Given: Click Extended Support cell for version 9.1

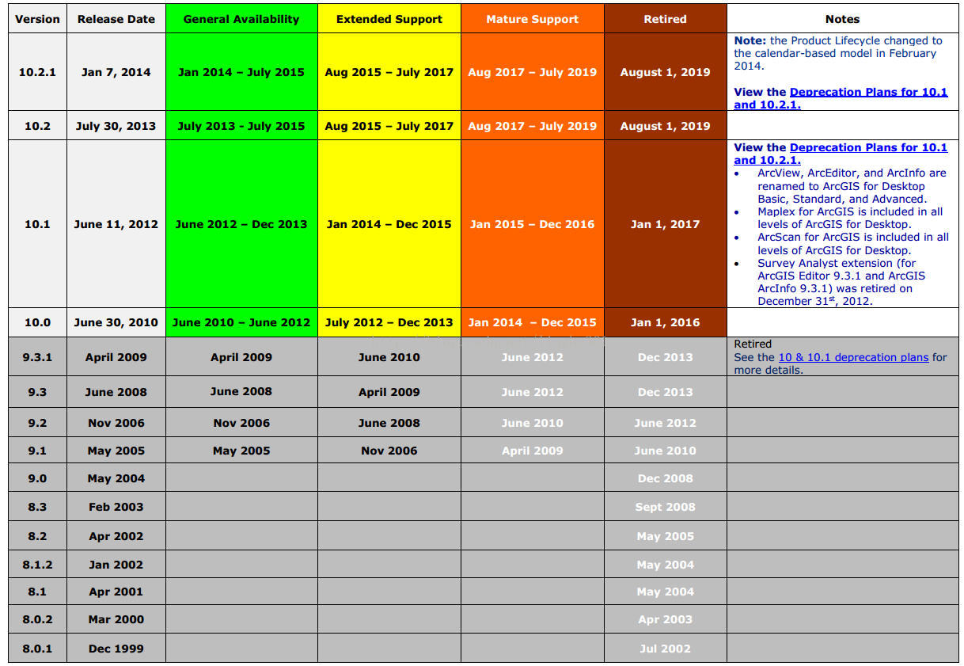Looking at the screenshot, I should click(389, 451).
